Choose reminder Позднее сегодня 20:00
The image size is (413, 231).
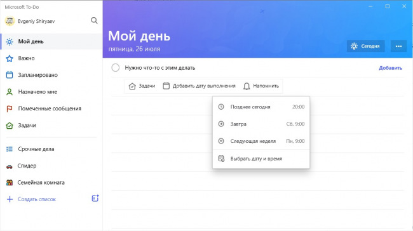261,107
